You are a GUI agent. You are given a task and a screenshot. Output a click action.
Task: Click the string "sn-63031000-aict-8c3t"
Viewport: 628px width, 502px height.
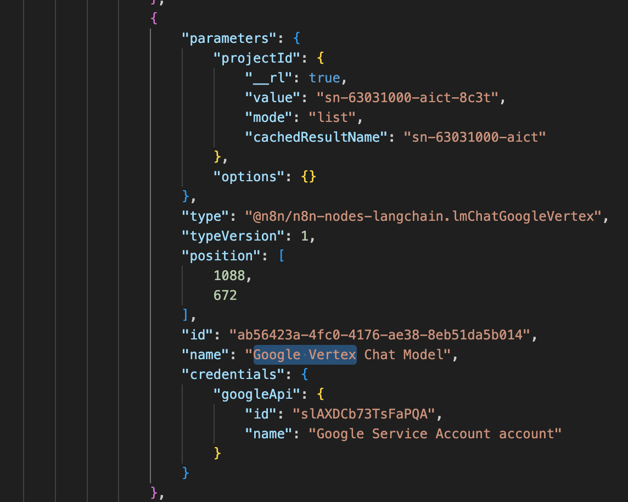408,98
